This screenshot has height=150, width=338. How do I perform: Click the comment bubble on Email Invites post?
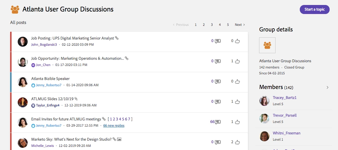[218, 122]
